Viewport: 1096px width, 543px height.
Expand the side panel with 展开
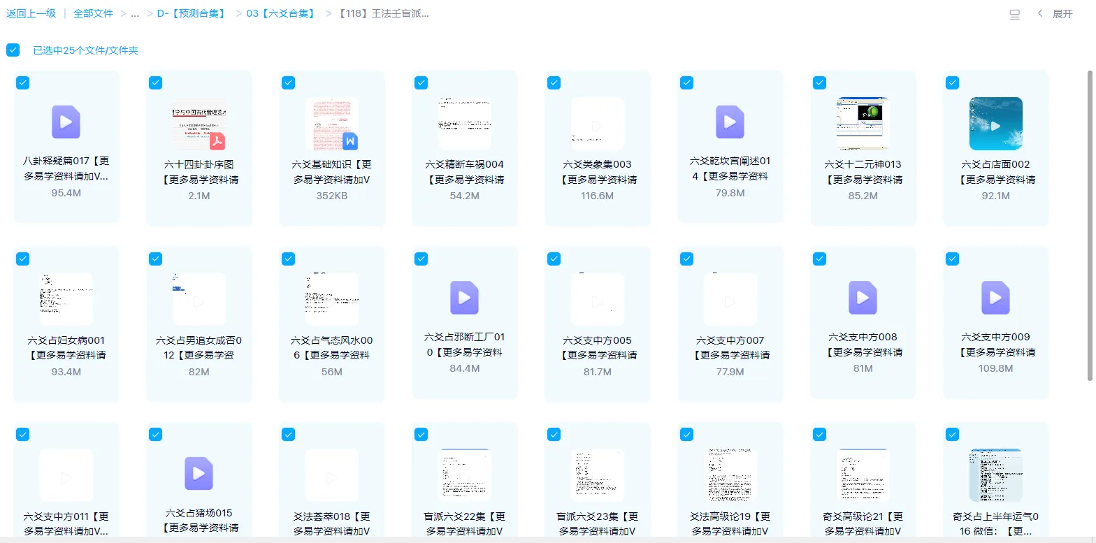click(1055, 14)
